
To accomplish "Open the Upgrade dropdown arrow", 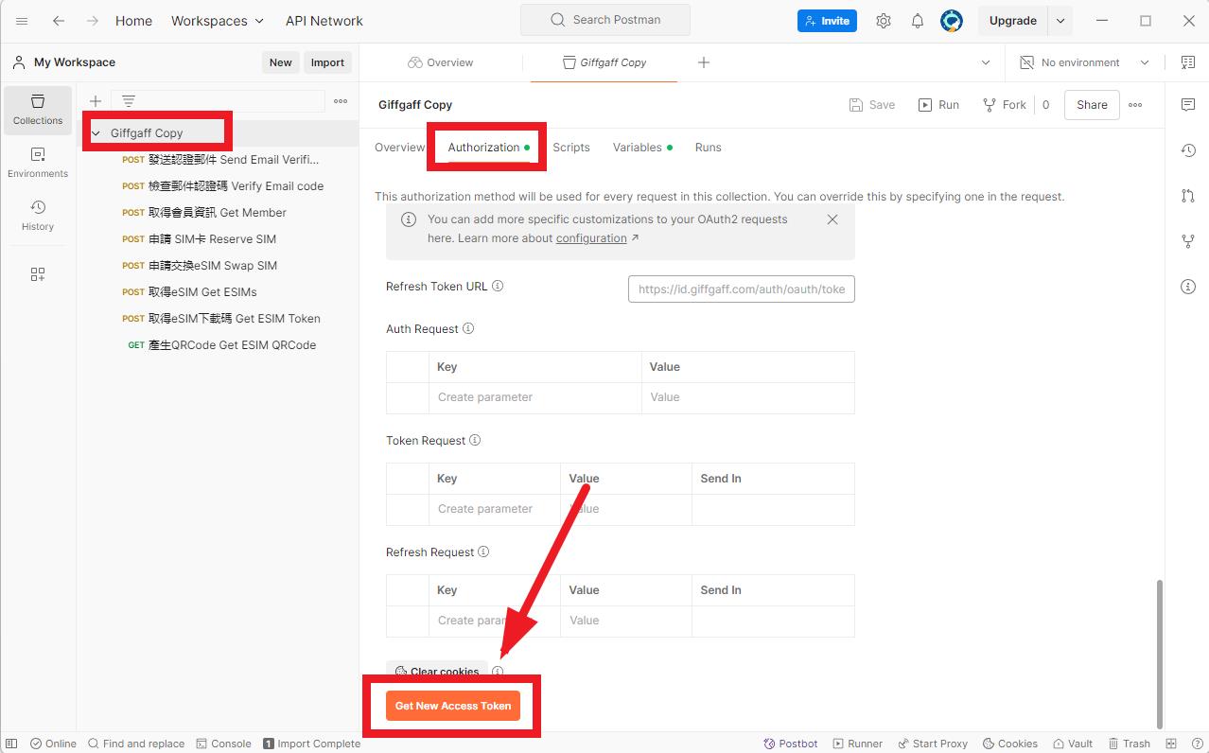I will (1060, 21).
